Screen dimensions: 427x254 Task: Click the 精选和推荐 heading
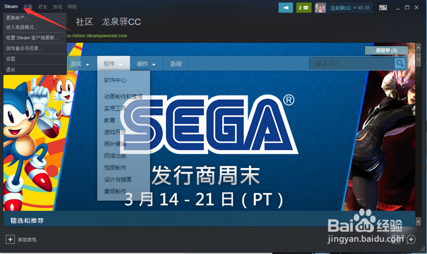(x=27, y=221)
